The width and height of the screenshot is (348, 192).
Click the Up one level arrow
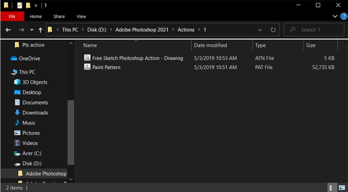(x=40, y=30)
